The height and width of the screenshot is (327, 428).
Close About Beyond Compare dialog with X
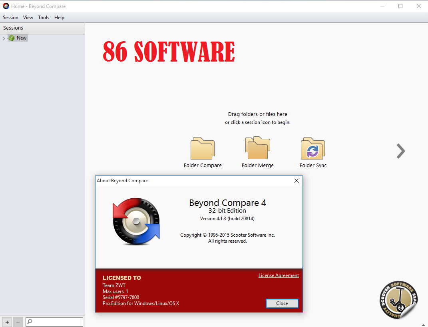pos(297,181)
